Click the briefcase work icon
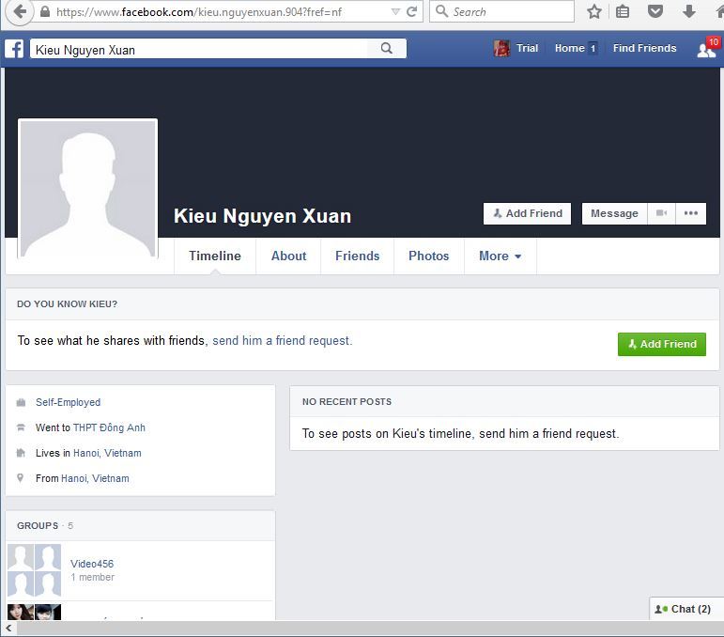The image size is (724, 637). (x=21, y=402)
